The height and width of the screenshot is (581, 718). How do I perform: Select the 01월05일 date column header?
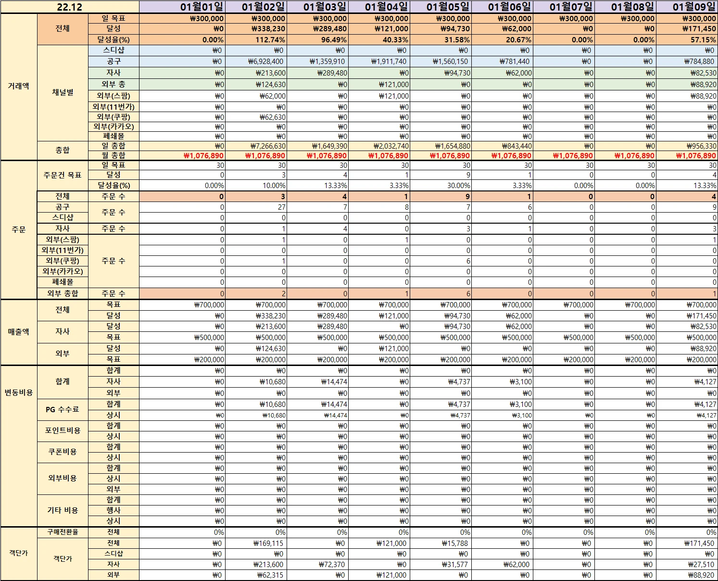tap(448, 7)
